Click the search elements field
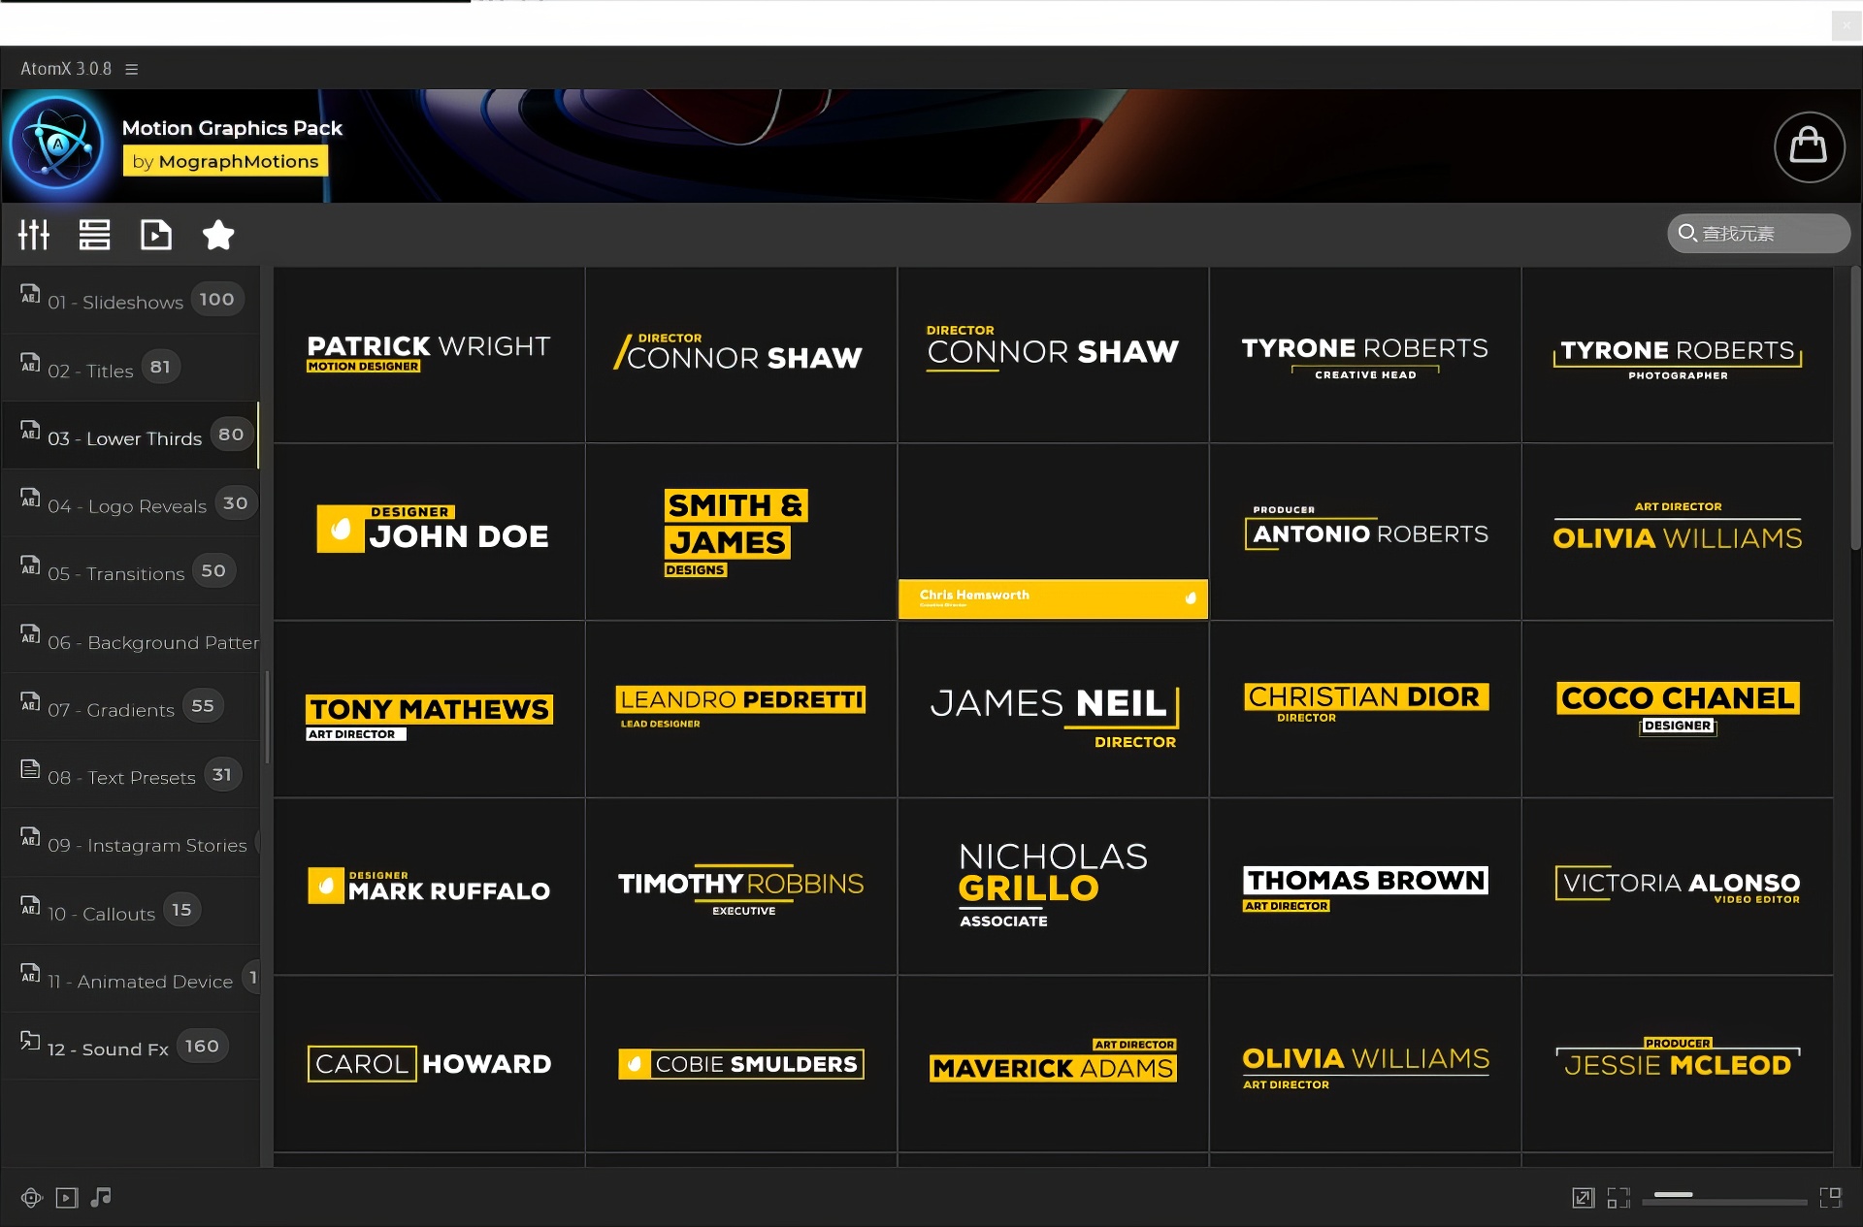1863x1227 pixels. click(1758, 234)
